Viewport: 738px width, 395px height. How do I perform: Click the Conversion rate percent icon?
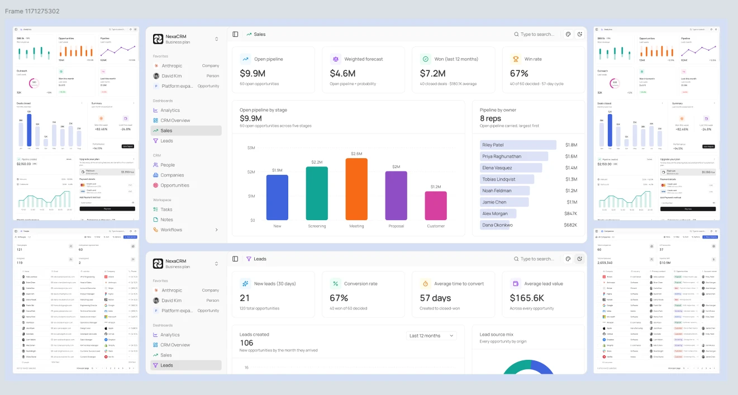coord(335,283)
